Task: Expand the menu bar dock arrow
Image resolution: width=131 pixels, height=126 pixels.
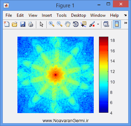Action: pos(125,15)
